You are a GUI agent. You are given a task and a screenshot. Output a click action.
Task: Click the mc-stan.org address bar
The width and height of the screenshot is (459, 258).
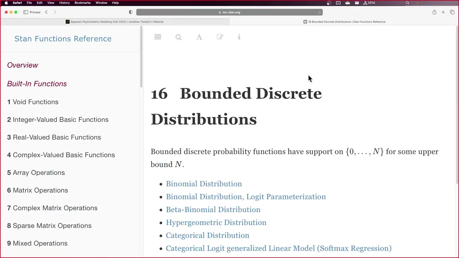tap(229, 12)
